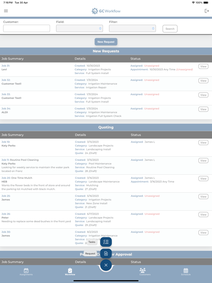View Job 25 New Zone Install

tap(203, 196)
